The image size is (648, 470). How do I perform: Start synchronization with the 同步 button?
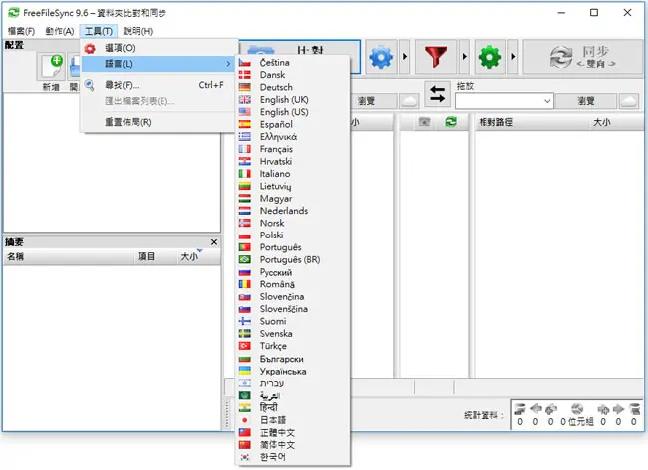(583, 57)
